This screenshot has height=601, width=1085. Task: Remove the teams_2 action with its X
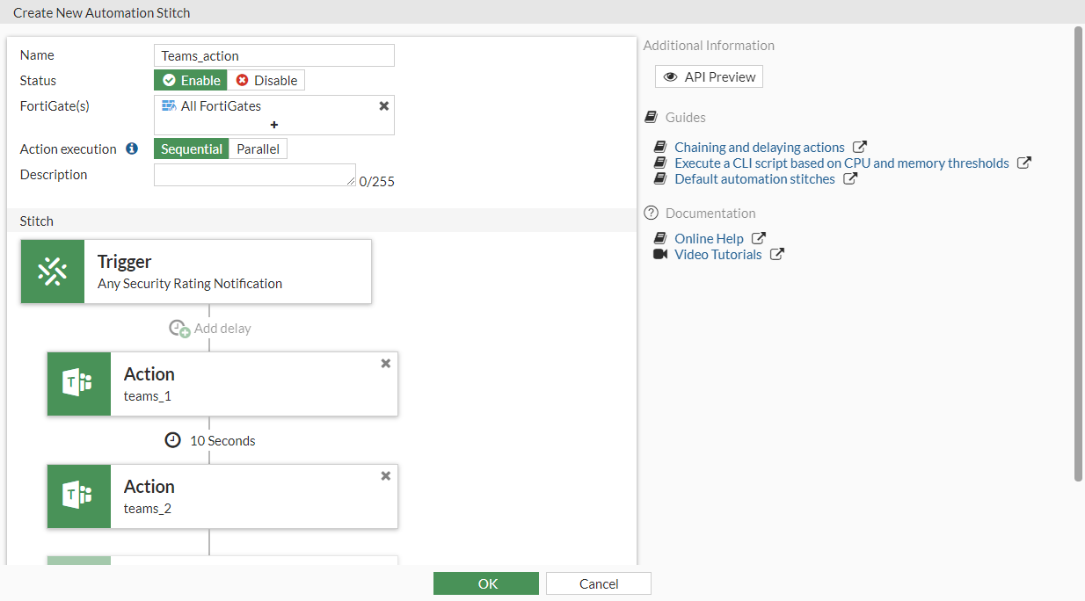pyautogui.click(x=385, y=476)
